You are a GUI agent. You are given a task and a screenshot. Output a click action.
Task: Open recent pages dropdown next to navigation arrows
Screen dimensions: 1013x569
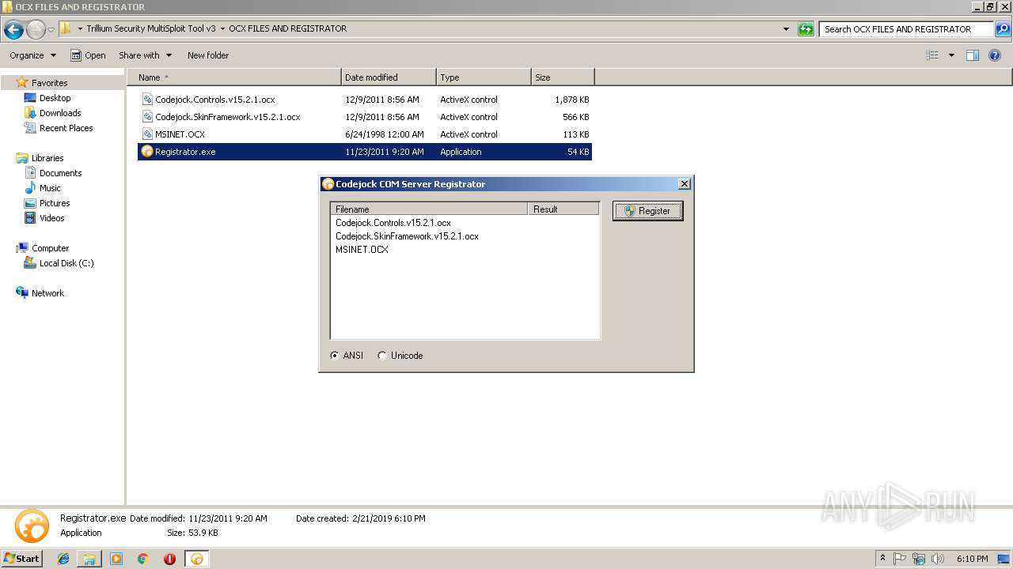tap(51, 30)
